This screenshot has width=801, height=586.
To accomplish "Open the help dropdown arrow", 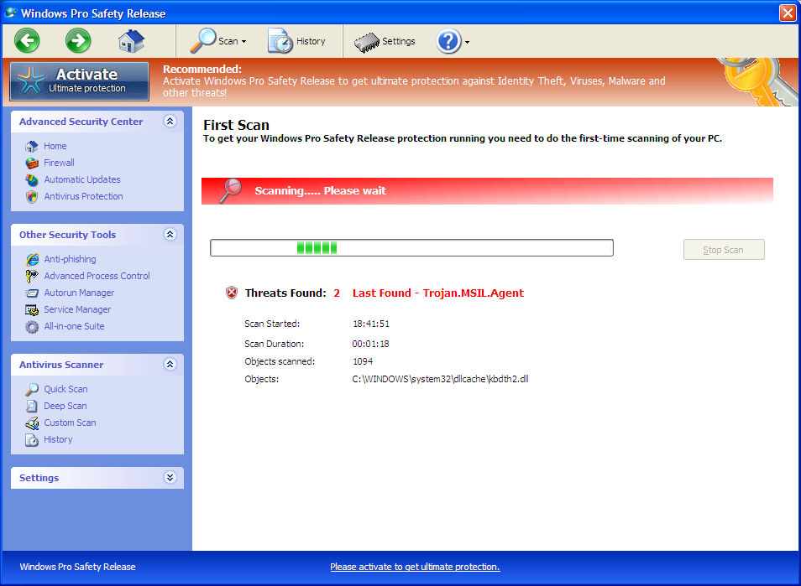I will (467, 42).
